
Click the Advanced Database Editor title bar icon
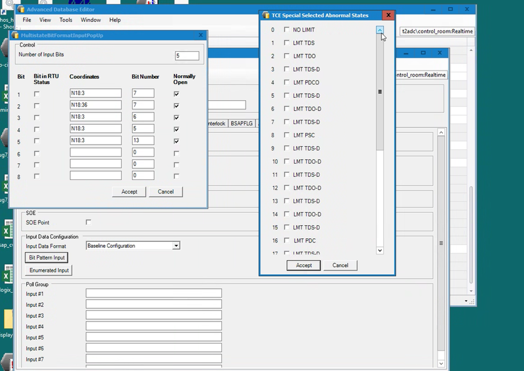(21, 9)
